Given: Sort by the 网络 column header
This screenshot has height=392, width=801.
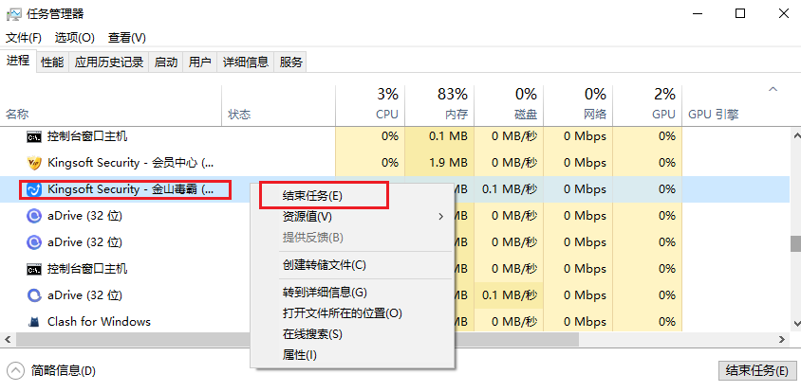Looking at the screenshot, I should click(x=578, y=105).
